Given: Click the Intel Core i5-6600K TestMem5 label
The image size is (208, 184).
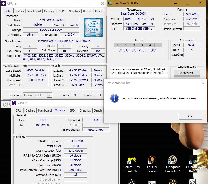Looking at the screenshot, I should click(134, 13).
